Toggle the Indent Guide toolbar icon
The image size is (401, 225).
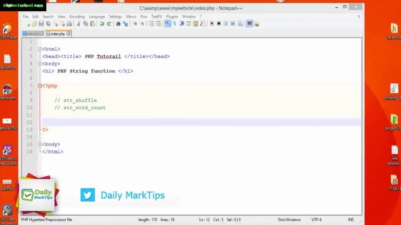click(x=182, y=24)
